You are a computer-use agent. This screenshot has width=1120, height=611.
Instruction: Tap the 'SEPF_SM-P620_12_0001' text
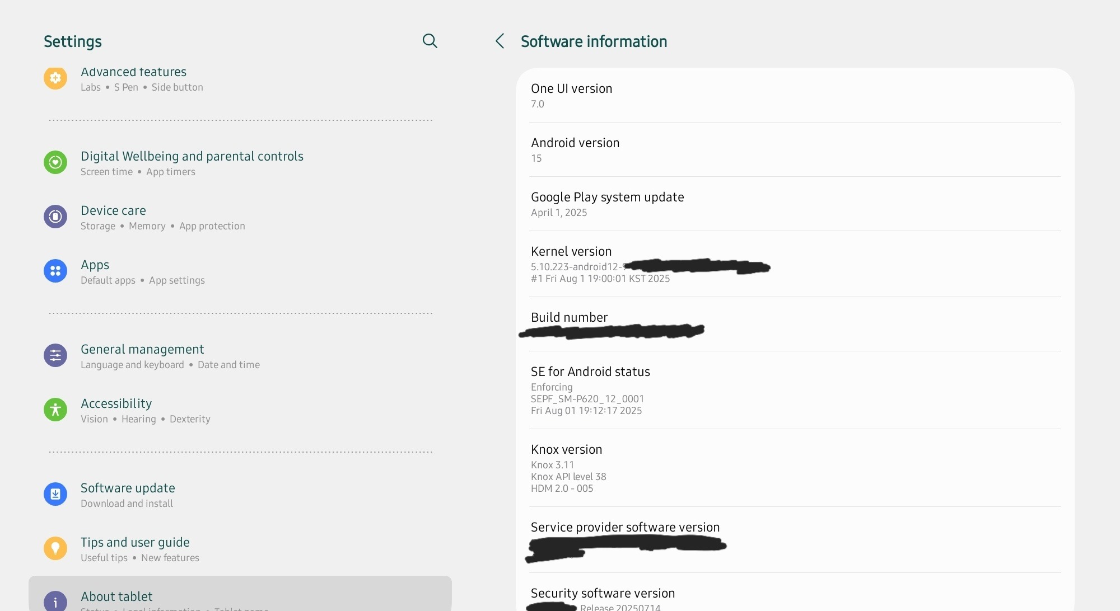point(587,399)
